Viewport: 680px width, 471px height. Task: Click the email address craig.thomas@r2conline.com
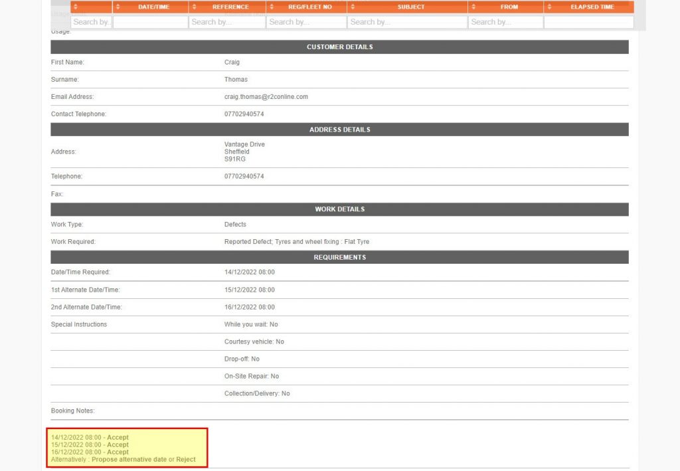[266, 96]
